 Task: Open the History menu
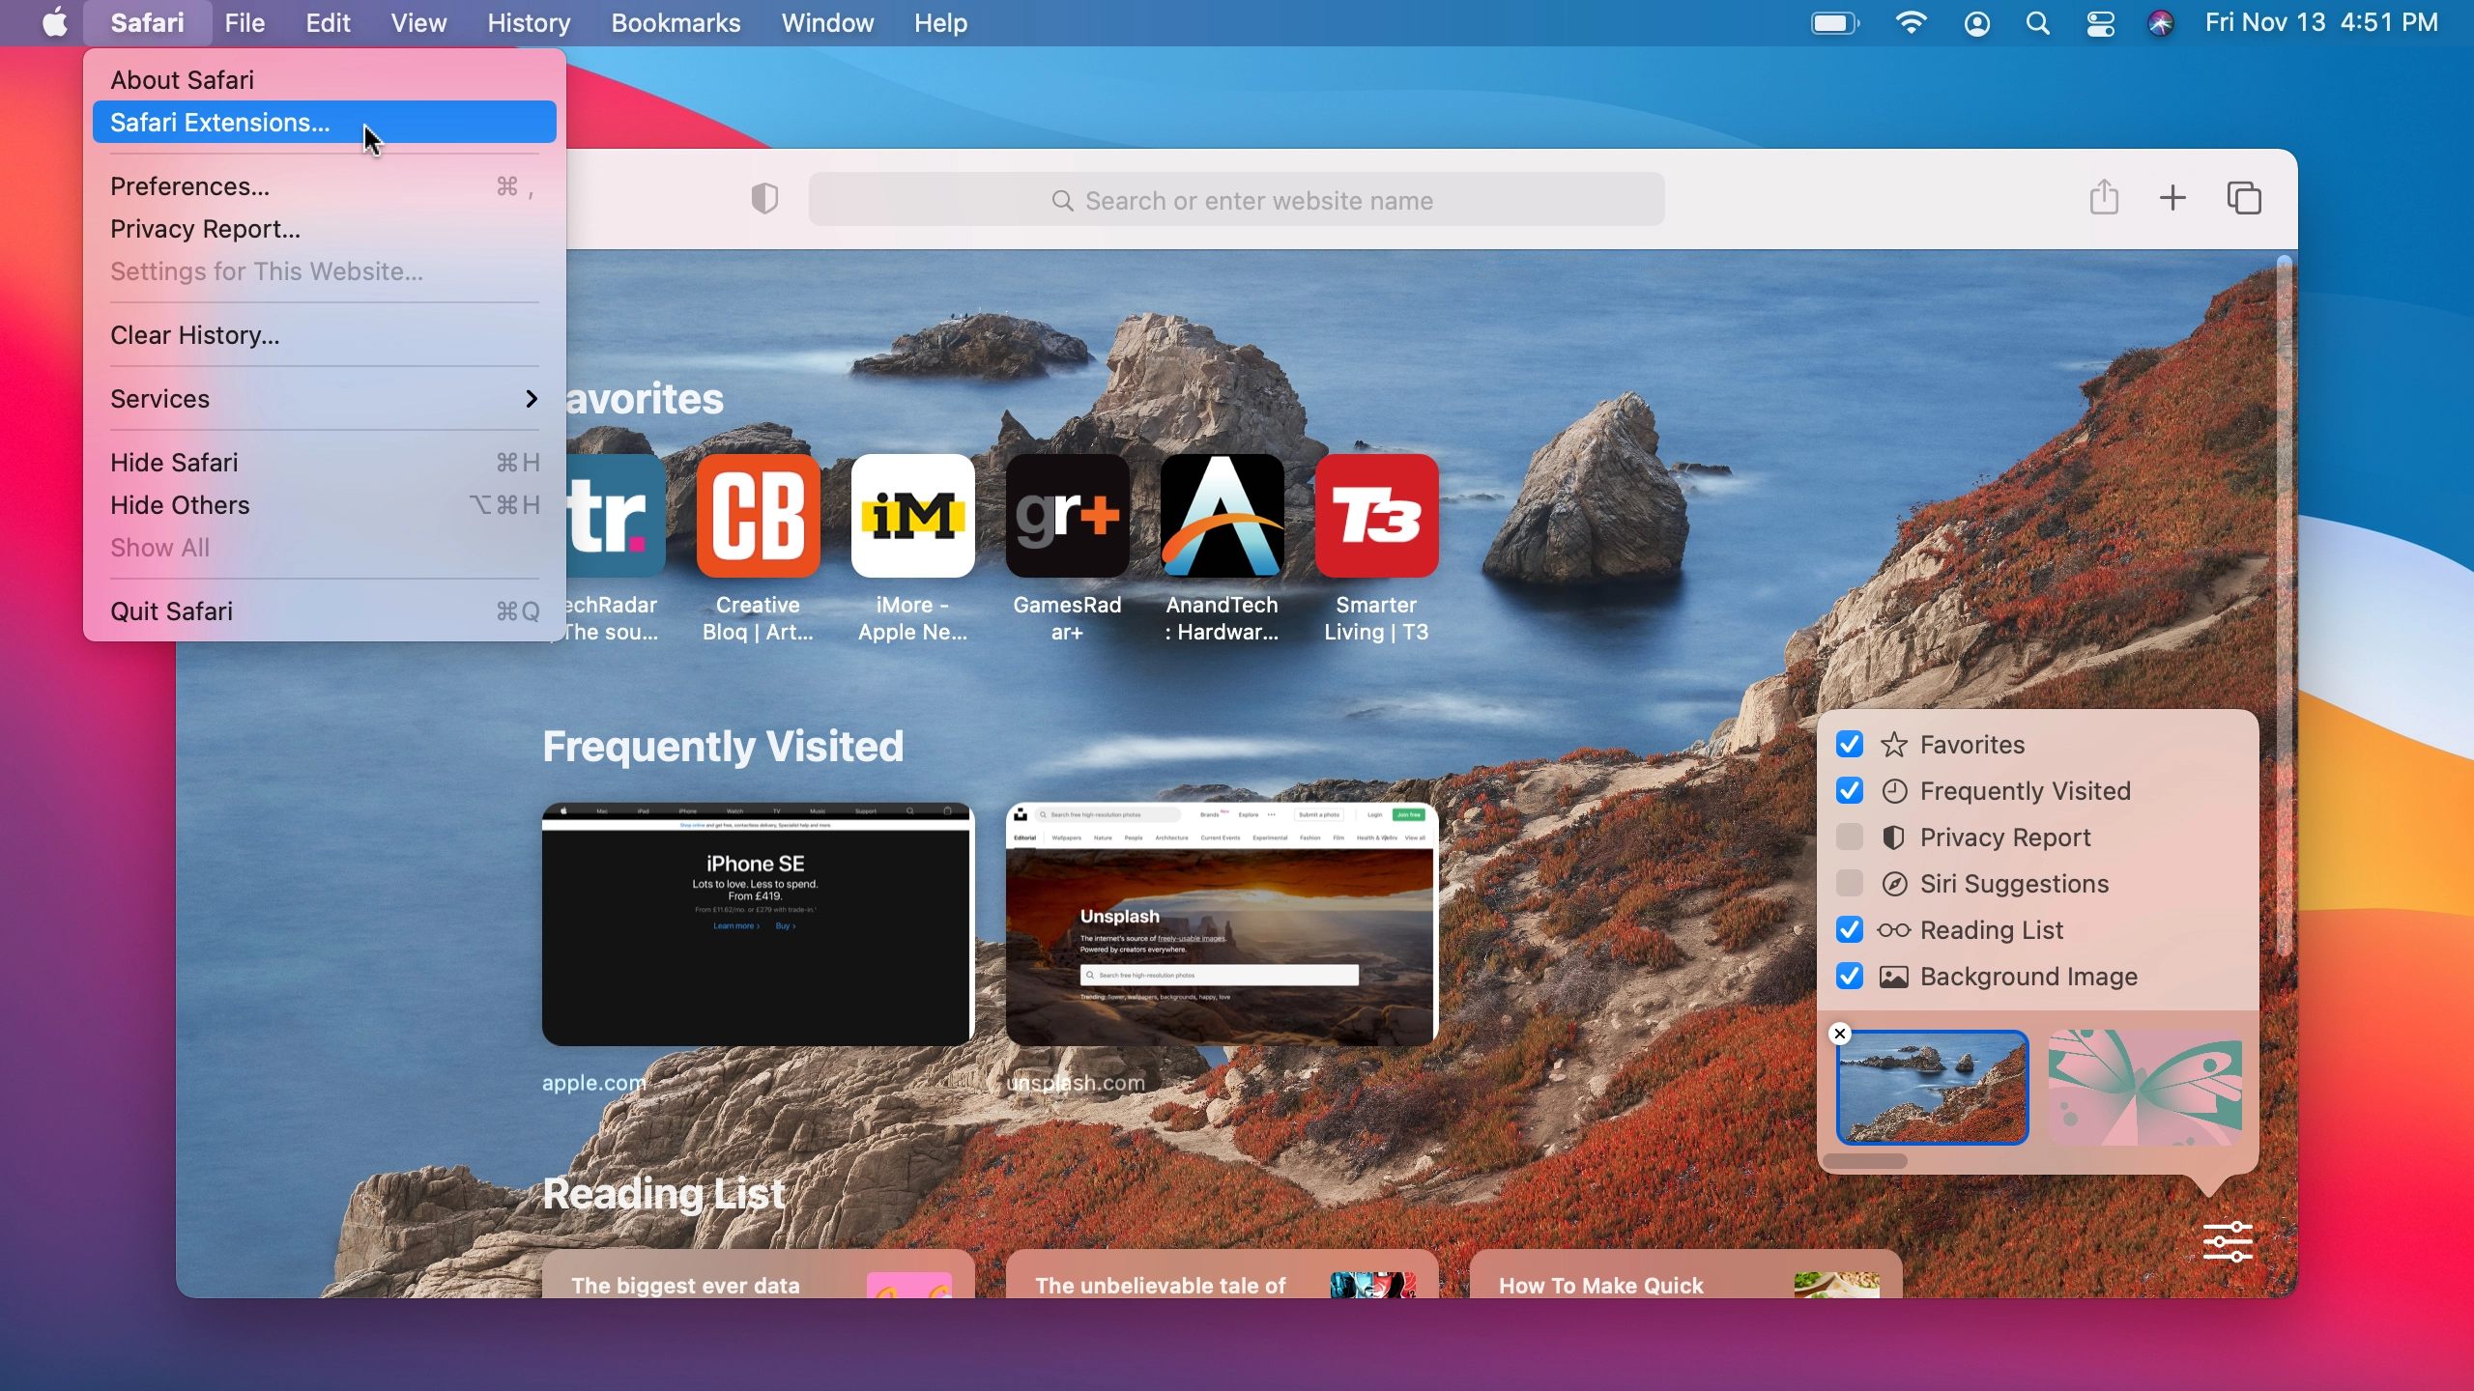click(529, 23)
